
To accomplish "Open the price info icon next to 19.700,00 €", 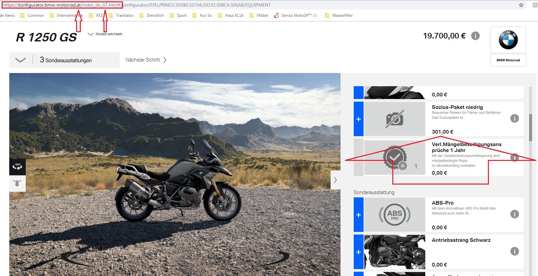I will click(475, 36).
